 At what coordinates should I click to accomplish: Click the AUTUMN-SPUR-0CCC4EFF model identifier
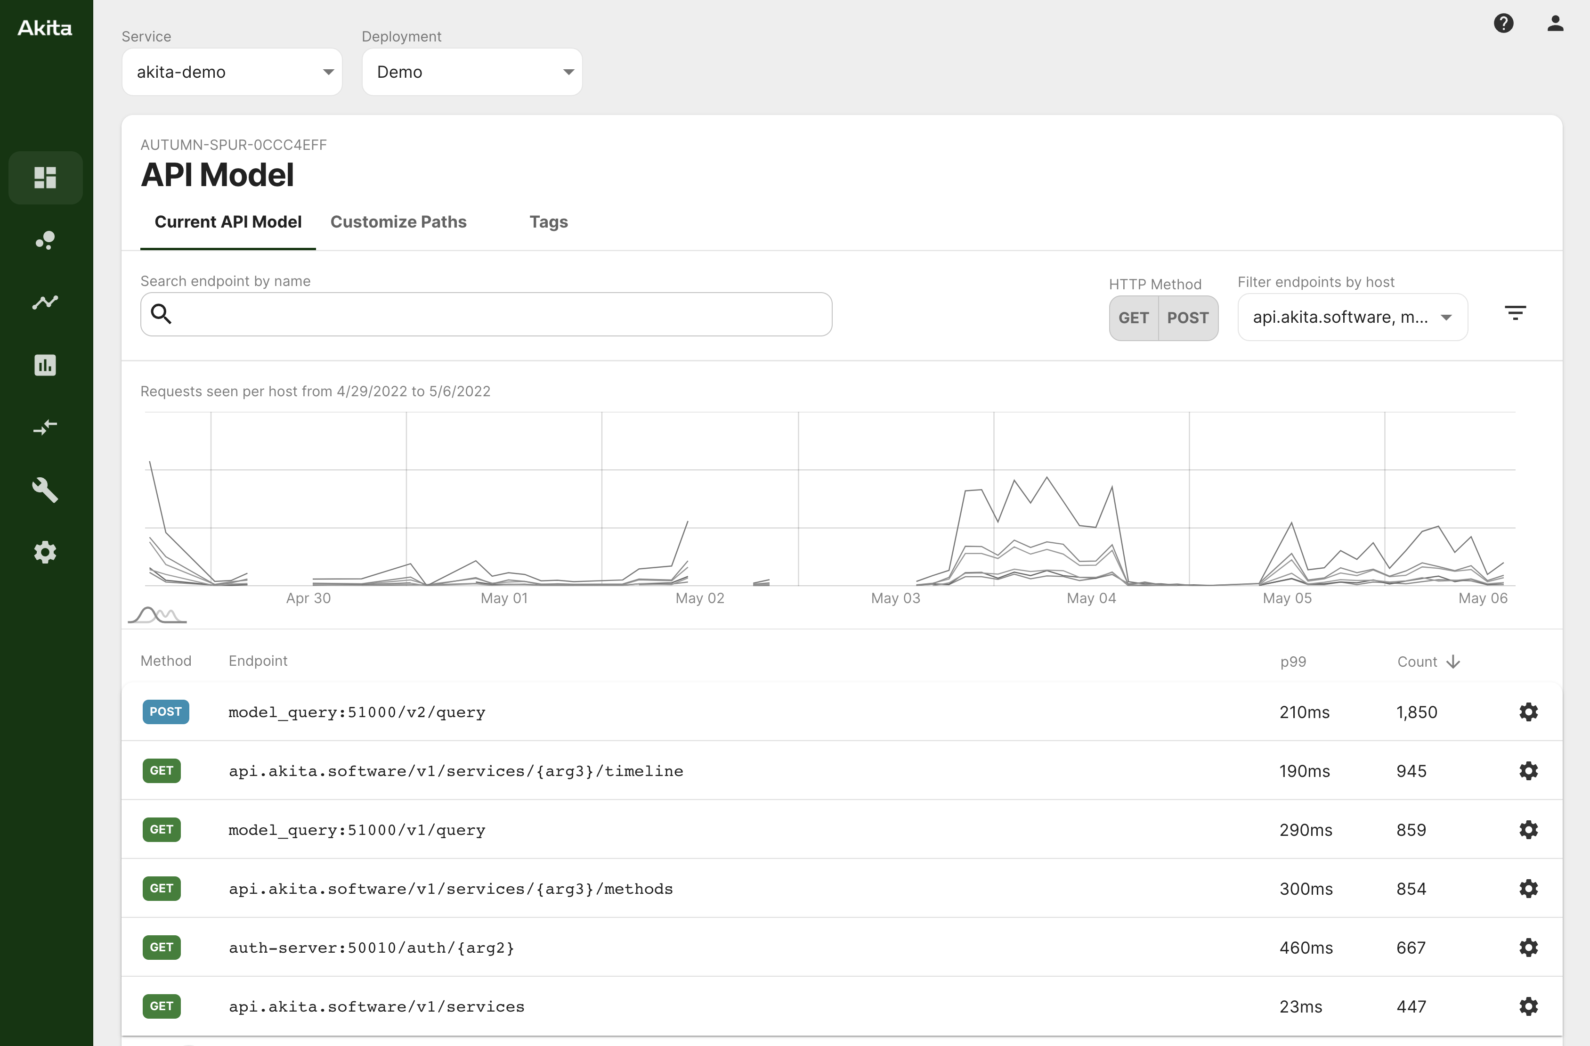233,145
